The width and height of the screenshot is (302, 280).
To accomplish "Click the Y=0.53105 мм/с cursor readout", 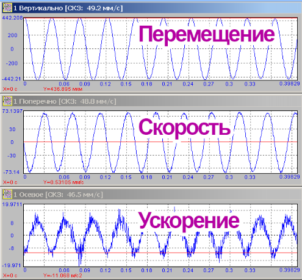I will pos(63,182).
